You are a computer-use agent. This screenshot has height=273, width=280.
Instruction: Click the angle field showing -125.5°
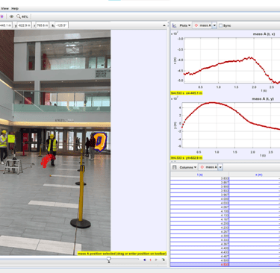click(61, 25)
